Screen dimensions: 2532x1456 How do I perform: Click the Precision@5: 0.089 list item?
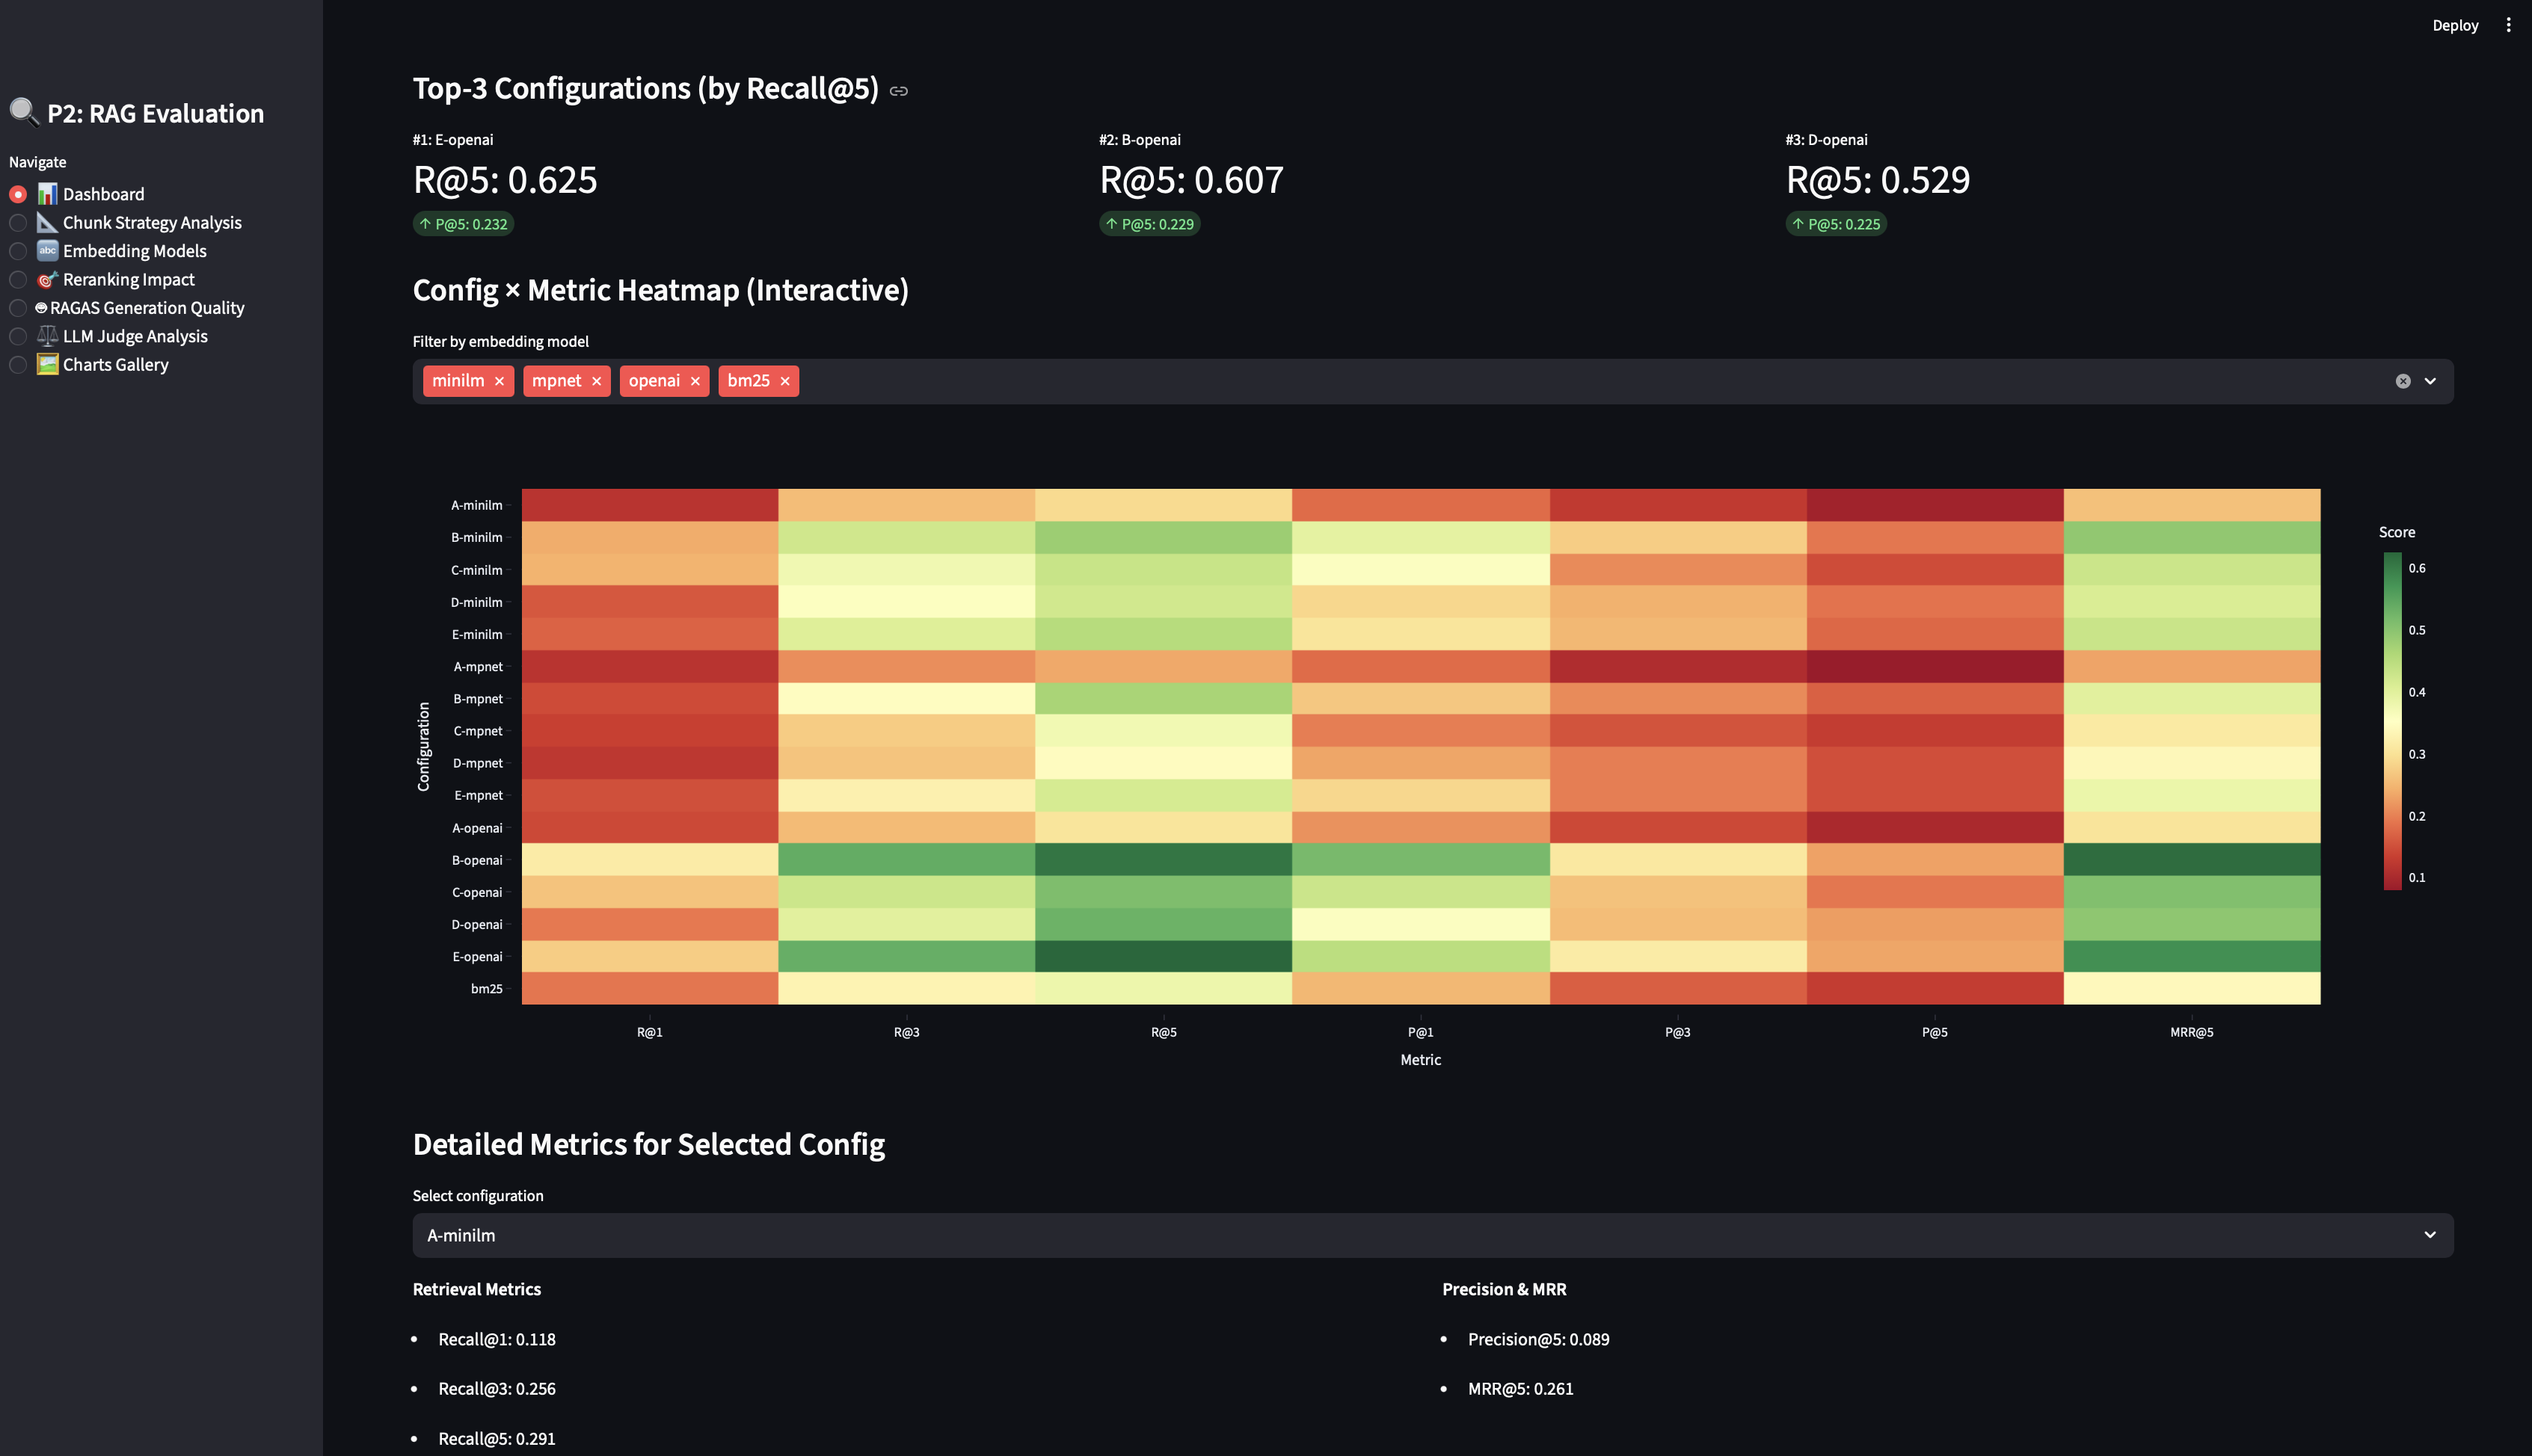click(1539, 1339)
